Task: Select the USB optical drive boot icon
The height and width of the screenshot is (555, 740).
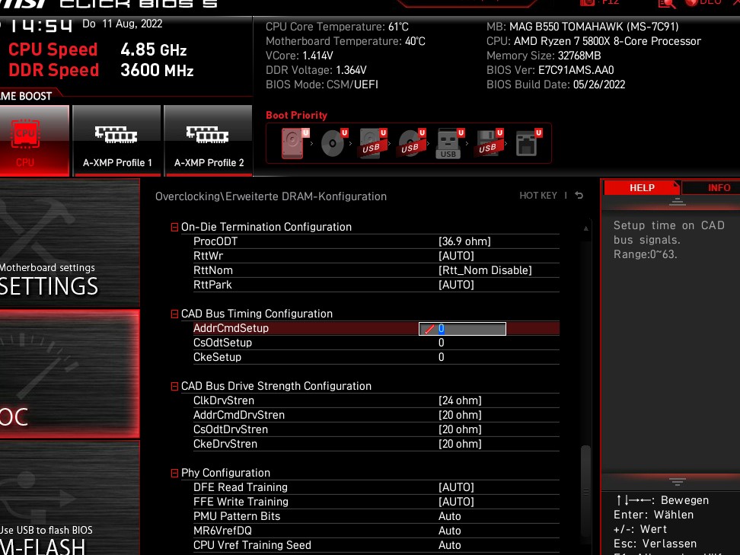Action: pos(412,143)
